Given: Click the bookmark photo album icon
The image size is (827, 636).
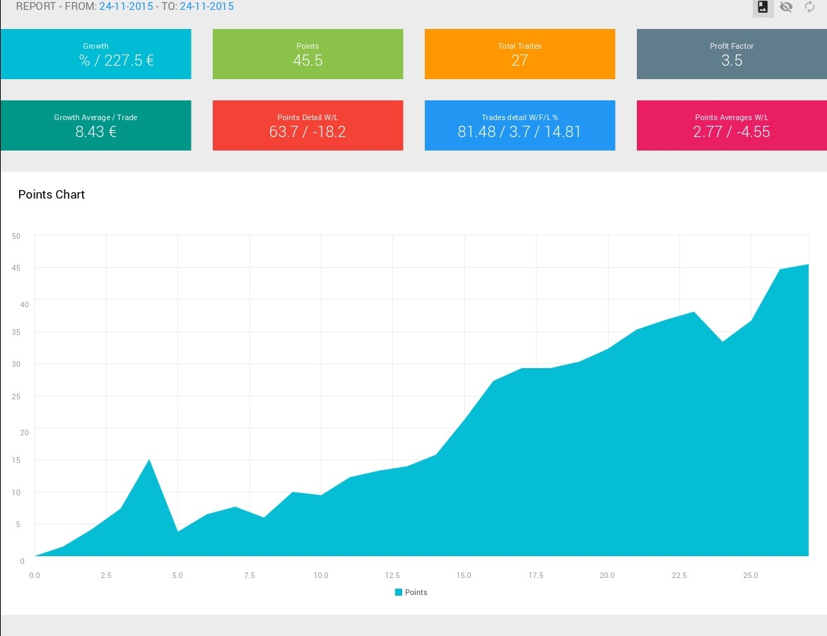Looking at the screenshot, I should (763, 7).
